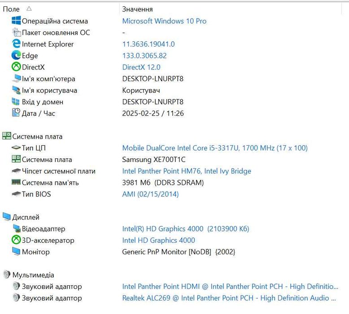The width and height of the screenshot is (349, 314).
Task: Click the Internet Explorer icon
Action: [x=16, y=44]
